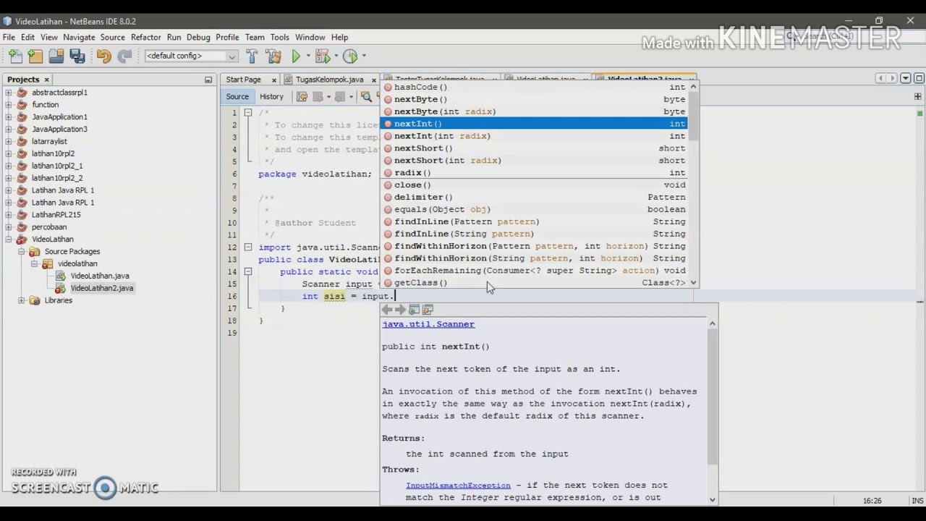Expand the abstractclassrpl1 project node
The height and width of the screenshot is (521, 926).
tap(9, 93)
